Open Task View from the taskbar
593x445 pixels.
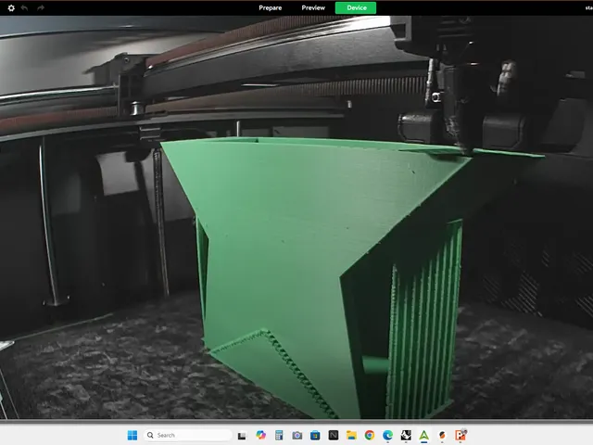242,436
